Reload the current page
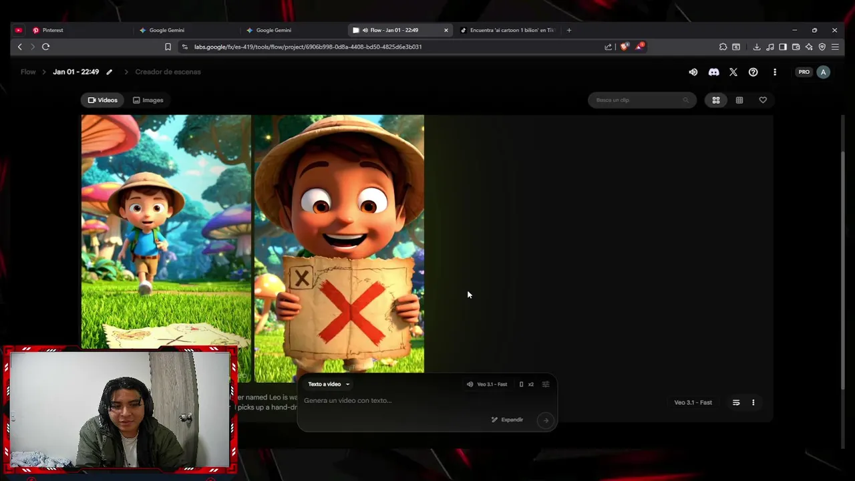855x481 pixels. coord(45,47)
